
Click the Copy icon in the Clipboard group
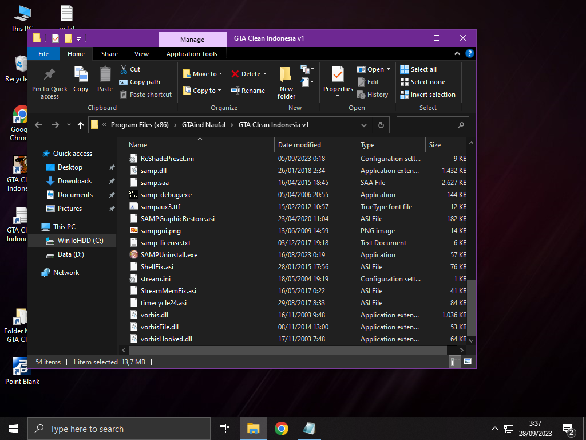click(x=81, y=74)
